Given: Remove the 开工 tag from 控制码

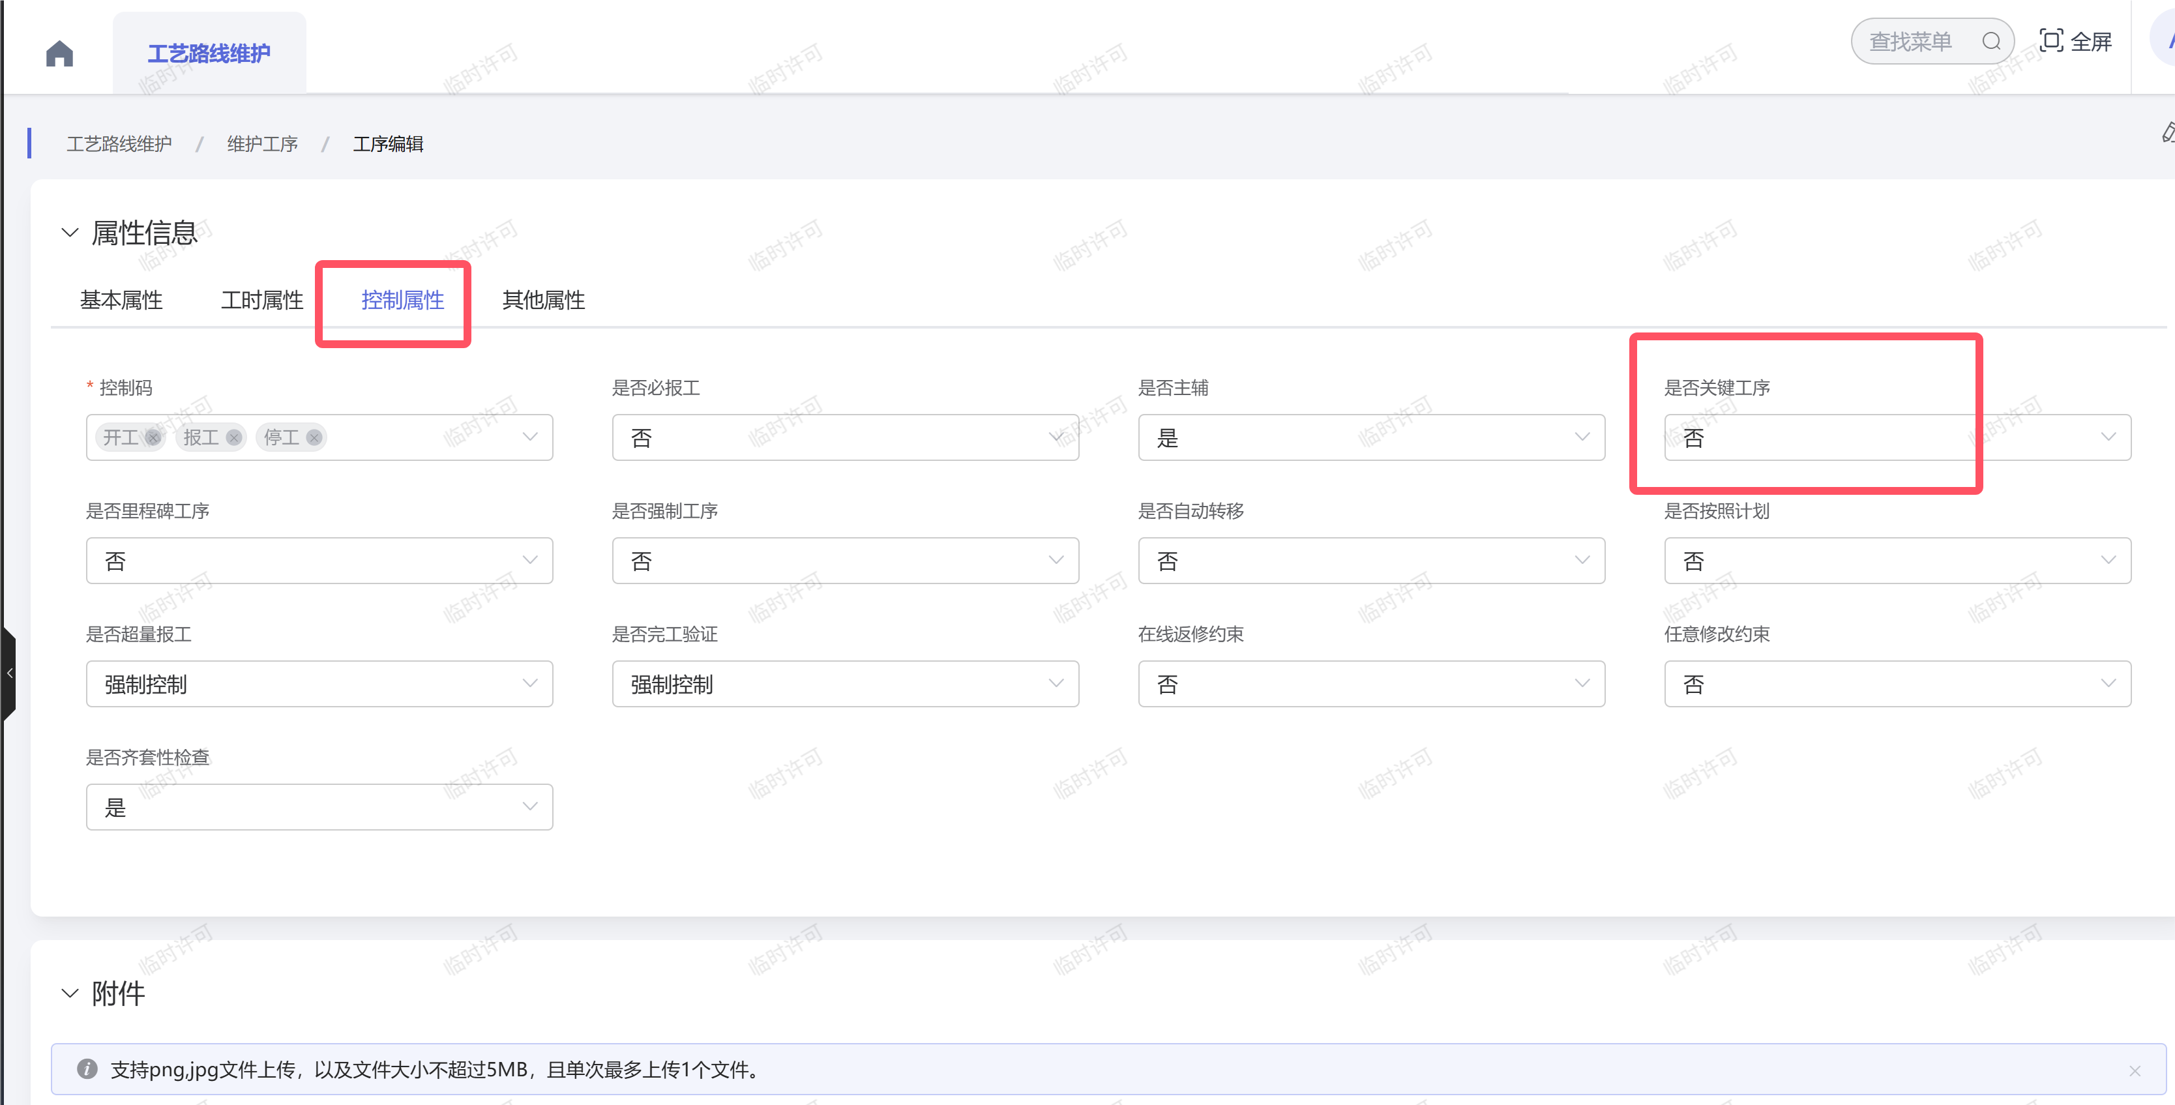Looking at the screenshot, I should (153, 437).
